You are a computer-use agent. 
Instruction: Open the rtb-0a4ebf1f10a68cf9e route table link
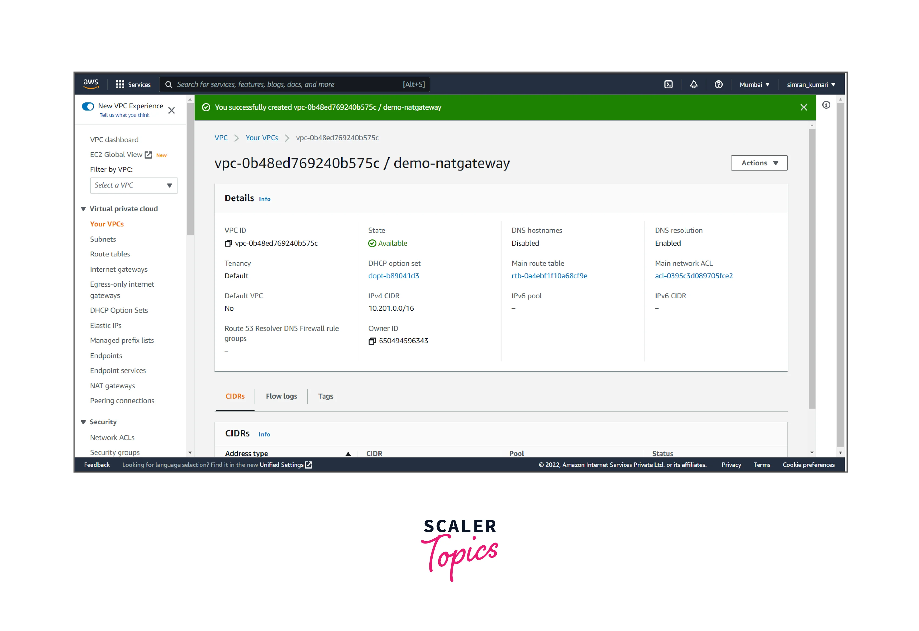coord(549,276)
